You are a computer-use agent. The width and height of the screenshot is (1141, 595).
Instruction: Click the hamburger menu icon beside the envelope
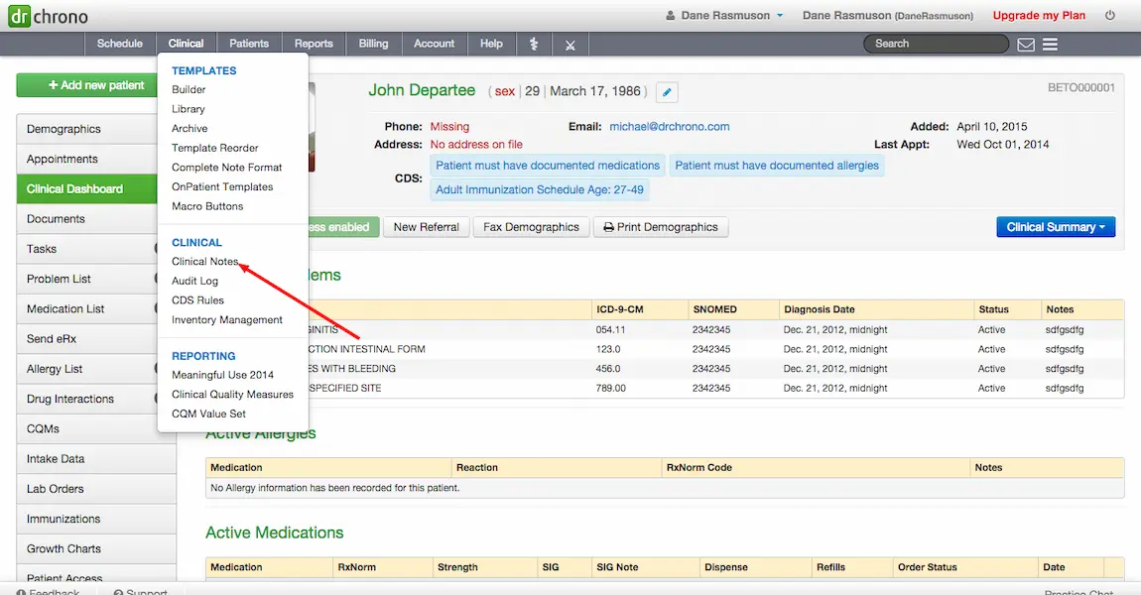(x=1050, y=44)
